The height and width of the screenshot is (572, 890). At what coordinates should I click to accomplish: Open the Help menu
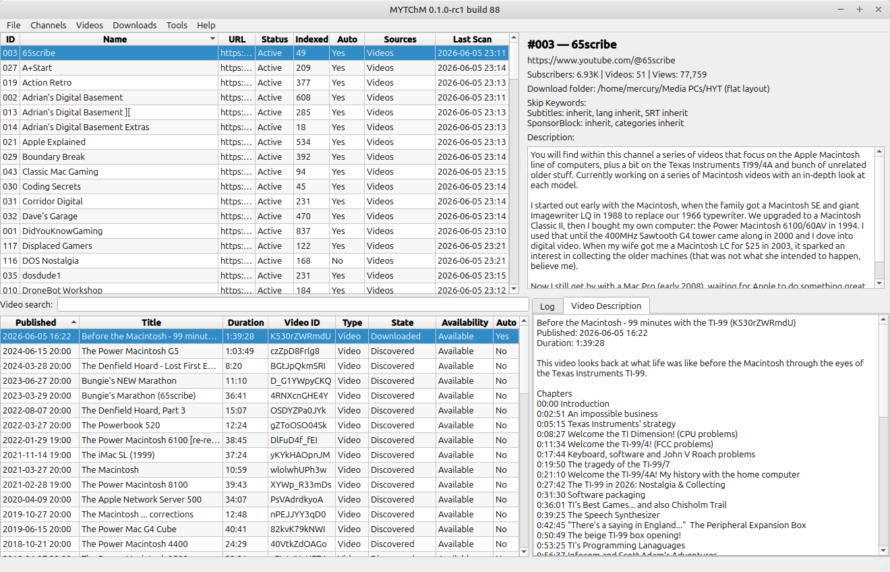(206, 25)
